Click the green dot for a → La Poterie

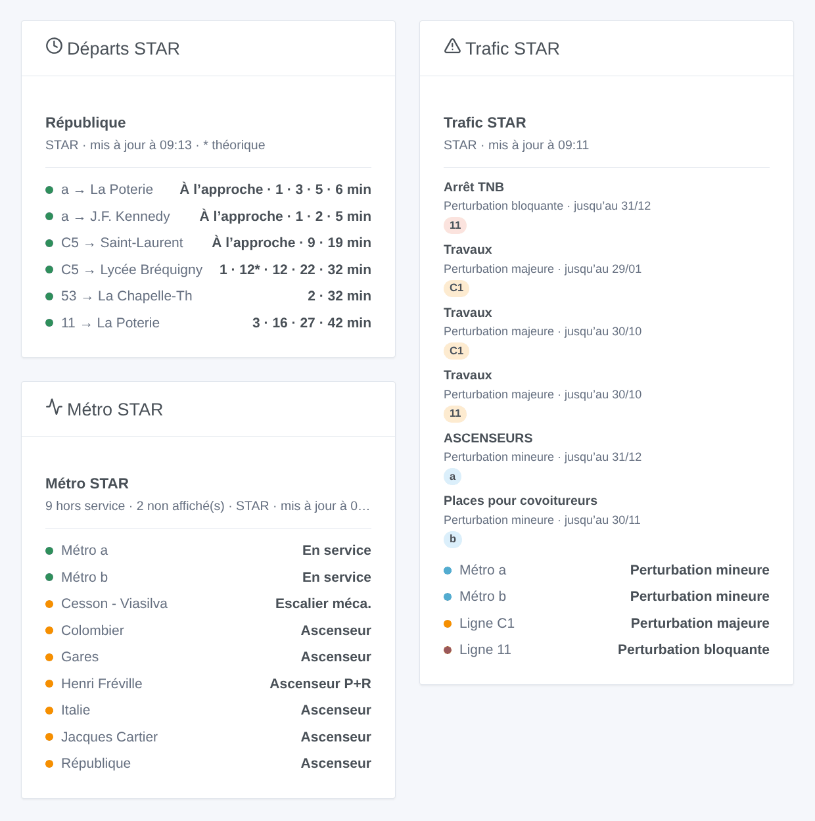pyautogui.click(x=49, y=190)
